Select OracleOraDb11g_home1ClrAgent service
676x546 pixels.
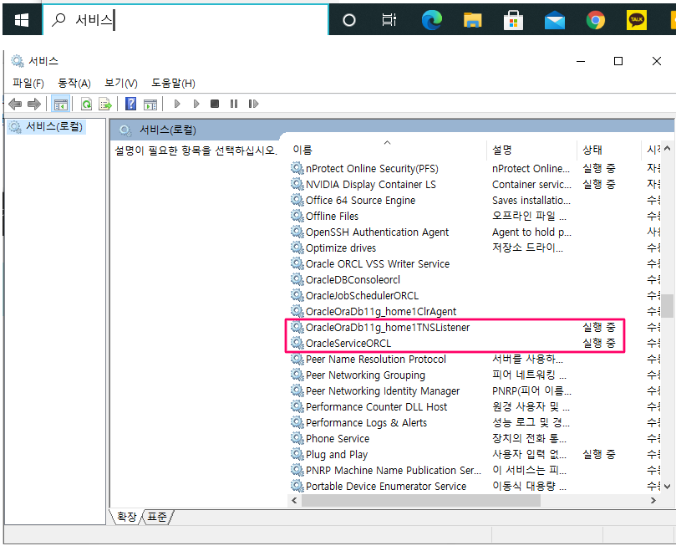381,312
